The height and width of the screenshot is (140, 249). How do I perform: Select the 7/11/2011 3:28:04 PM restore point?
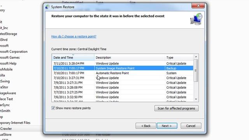pos(123,63)
